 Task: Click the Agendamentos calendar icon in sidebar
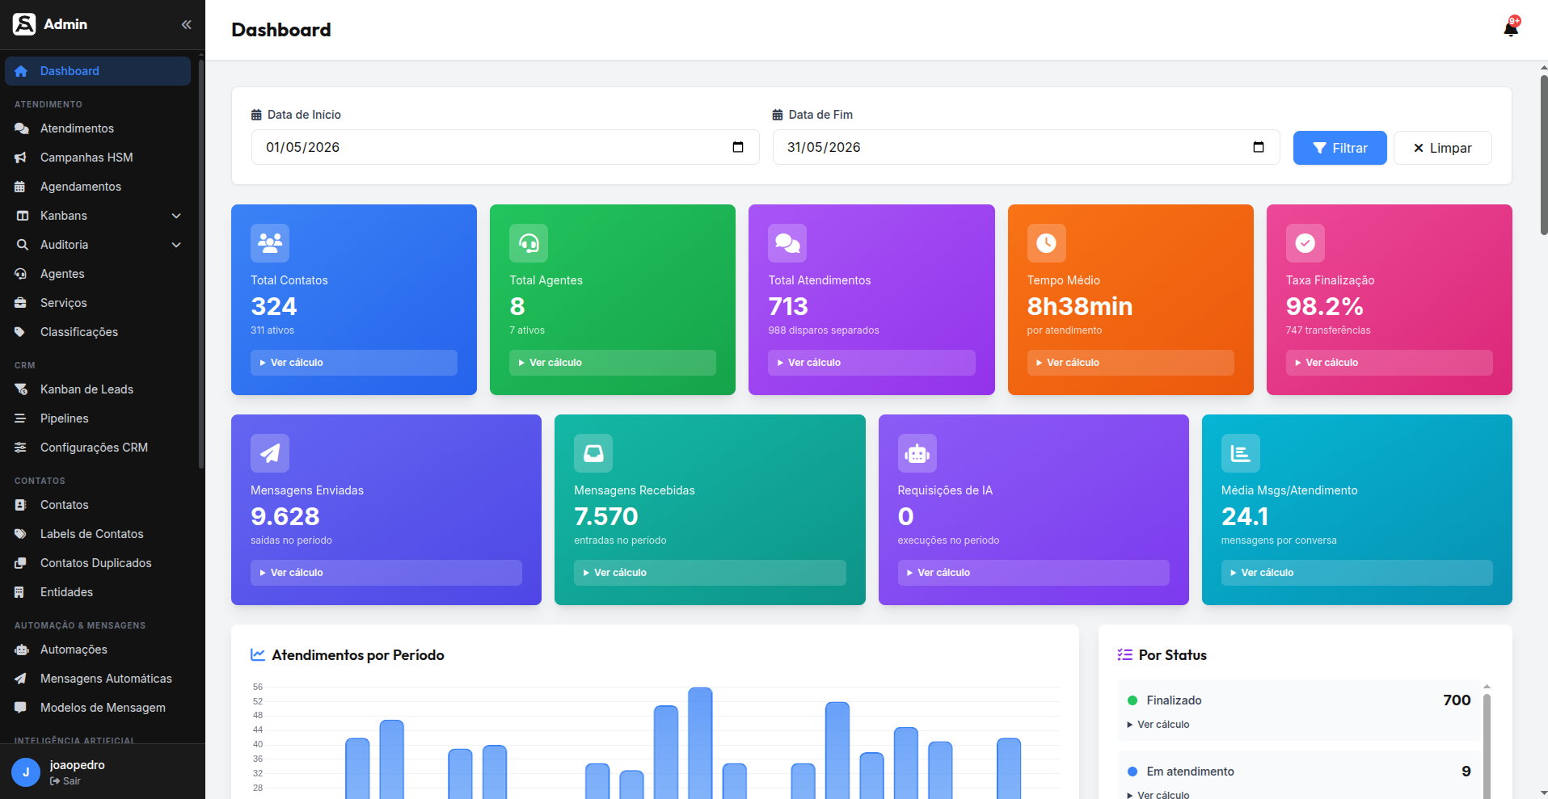tap(20, 187)
